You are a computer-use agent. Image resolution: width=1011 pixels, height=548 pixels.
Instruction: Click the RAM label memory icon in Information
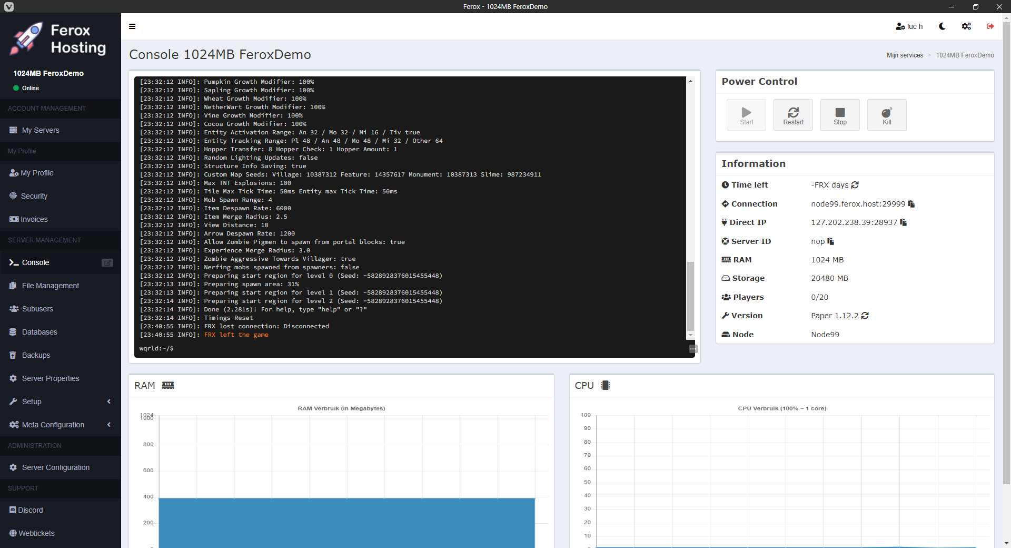coord(726,260)
